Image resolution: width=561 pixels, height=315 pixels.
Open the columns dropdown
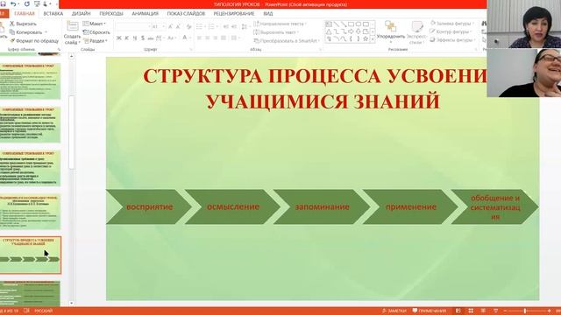pos(235,38)
